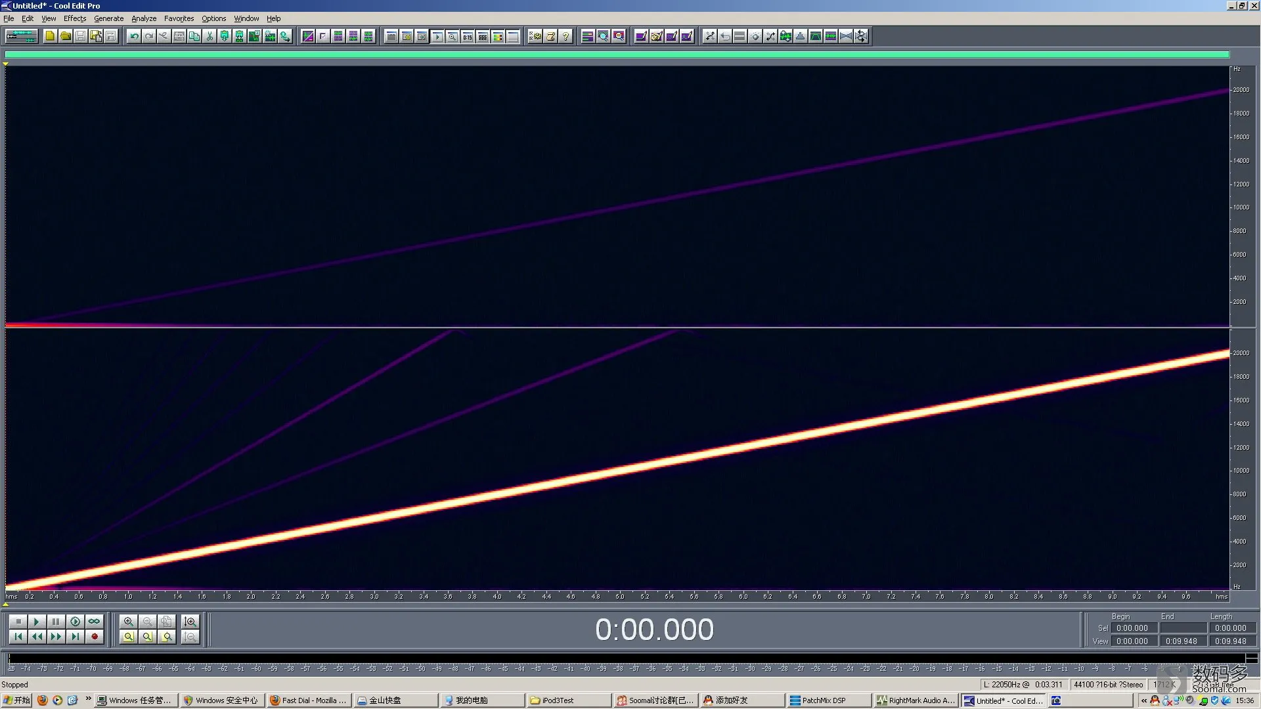Toggle the Play Looped infinity button
The height and width of the screenshot is (709, 1261).
[94, 621]
